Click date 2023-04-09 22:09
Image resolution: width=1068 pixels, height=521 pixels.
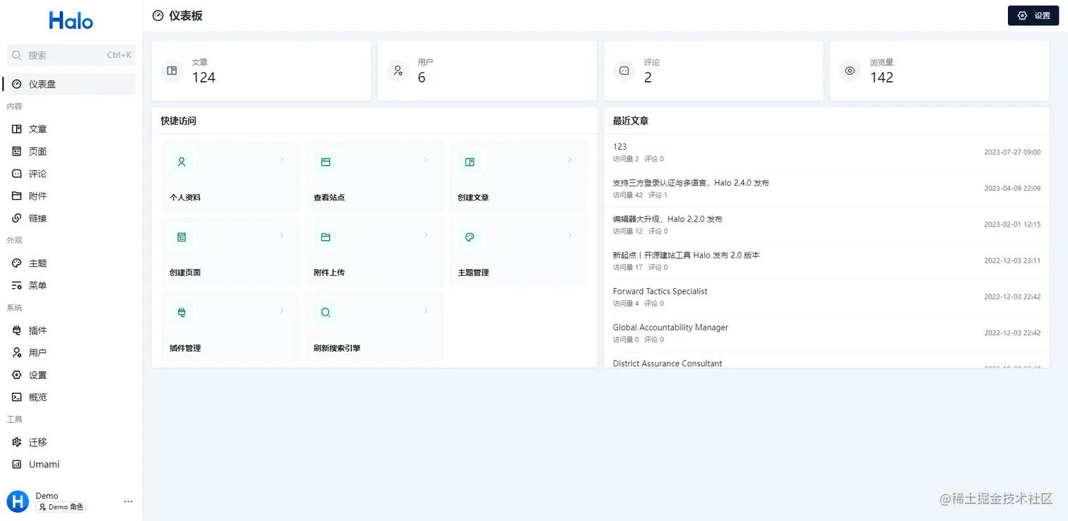pyautogui.click(x=1012, y=188)
